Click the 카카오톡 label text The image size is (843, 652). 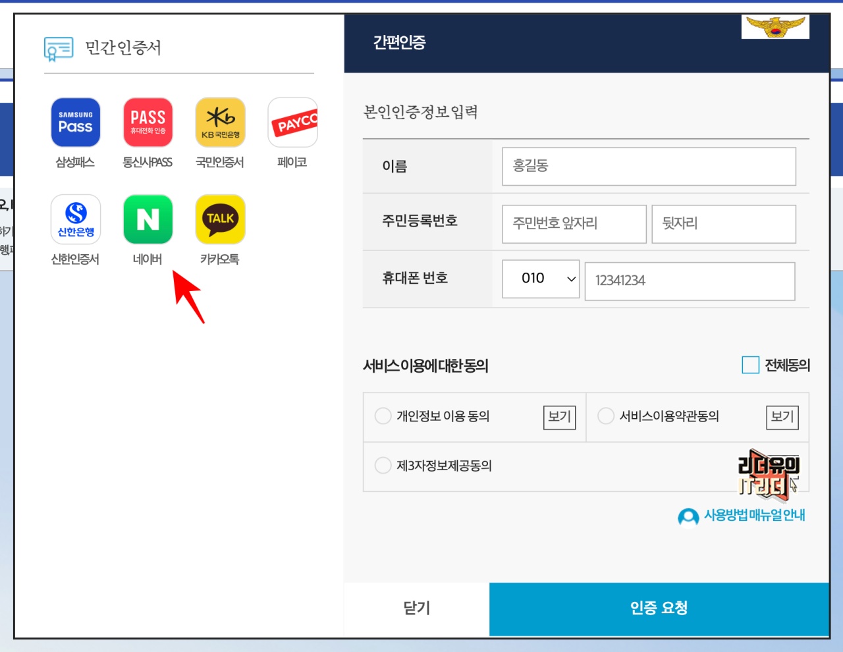tap(220, 259)
